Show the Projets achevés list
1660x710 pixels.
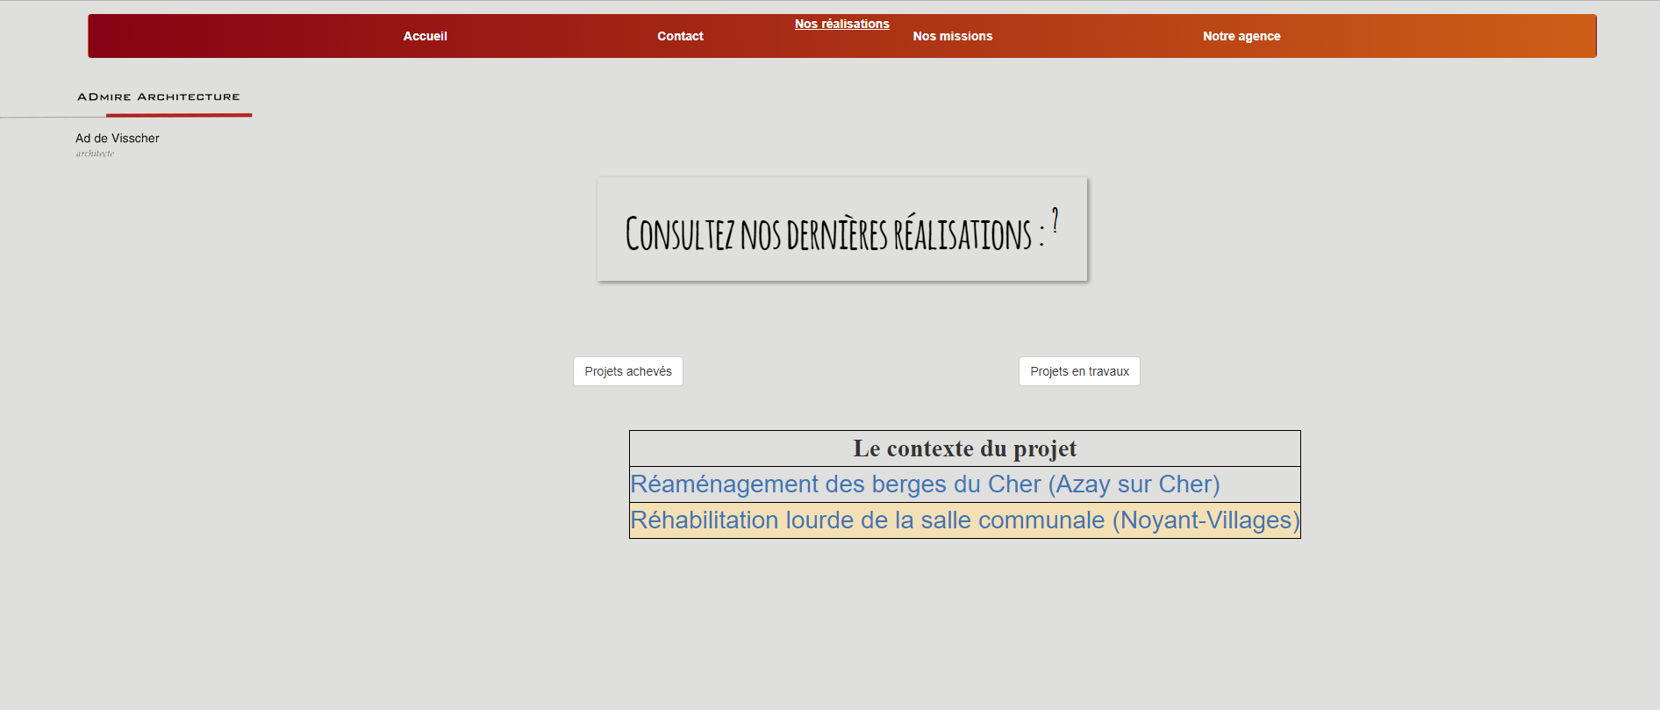coord(627,371)
